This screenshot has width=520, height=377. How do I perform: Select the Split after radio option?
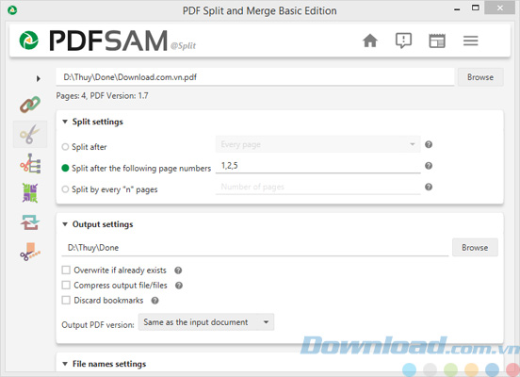click(x=65, y=147)
